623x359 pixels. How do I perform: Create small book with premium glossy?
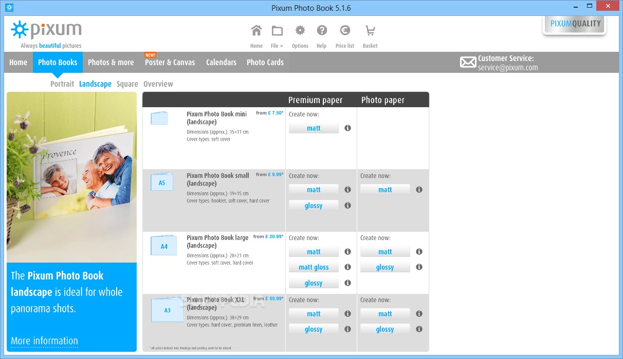point(314,206)
